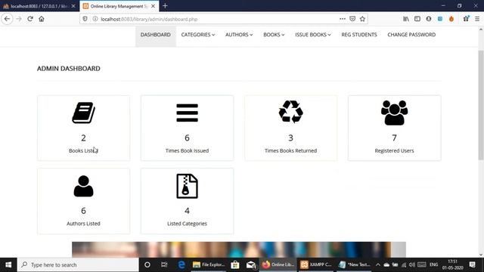The image size is (484, 272).
Task: Expand the CATEGORIES dropdown menu
Action: (x=198, y=35)
